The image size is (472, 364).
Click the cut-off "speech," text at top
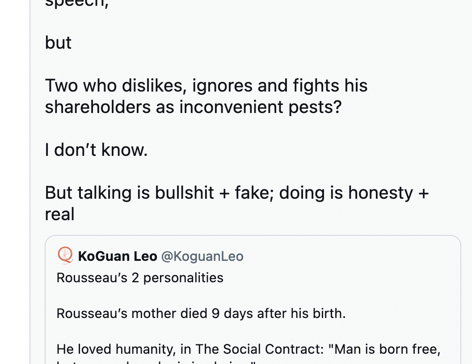[x=77, y=4]
